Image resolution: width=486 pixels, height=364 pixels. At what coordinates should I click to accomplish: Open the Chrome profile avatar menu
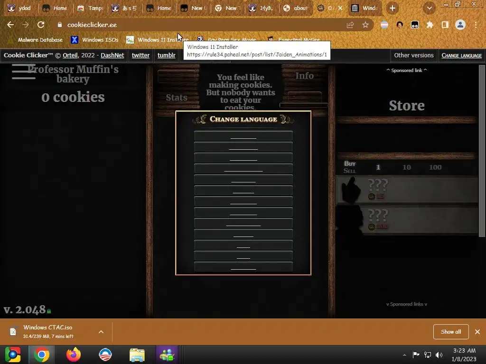click(x=460, y=25)
